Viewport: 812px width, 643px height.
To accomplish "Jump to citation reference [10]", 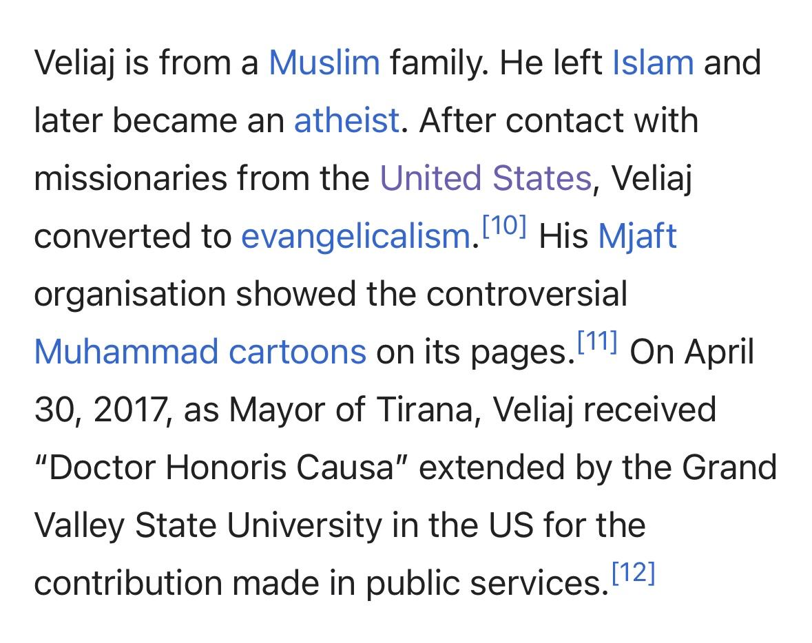I will pos(504,226).
